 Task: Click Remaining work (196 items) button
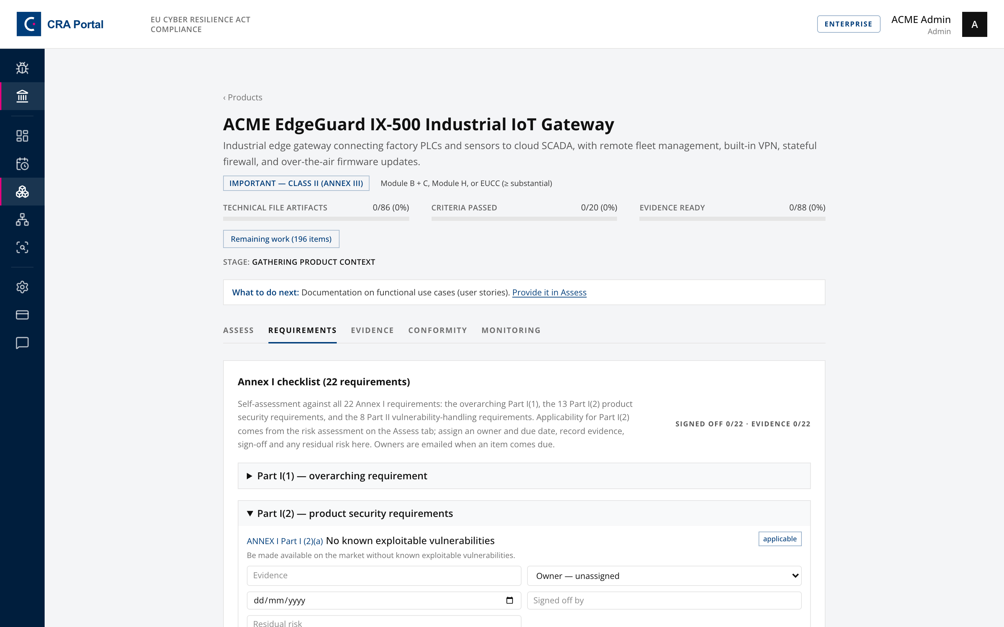[281, 239]
